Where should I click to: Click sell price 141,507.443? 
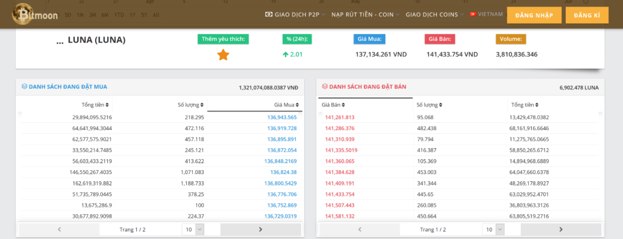pyautogui.click(x=339, y=206)
